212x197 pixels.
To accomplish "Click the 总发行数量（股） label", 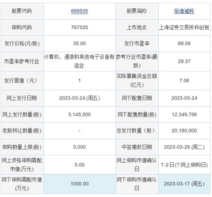I will click(x=136, y=131).
